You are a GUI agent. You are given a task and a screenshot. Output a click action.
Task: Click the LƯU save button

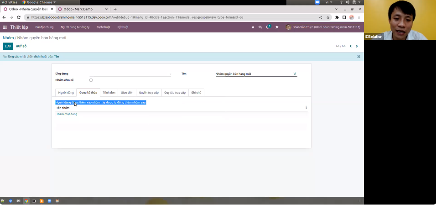click(8, 46)
